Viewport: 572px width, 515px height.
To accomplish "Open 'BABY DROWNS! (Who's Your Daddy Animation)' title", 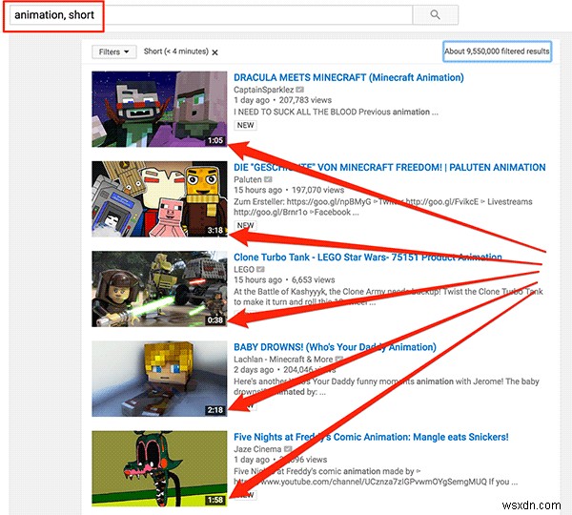I will click(x=335, y=347).
